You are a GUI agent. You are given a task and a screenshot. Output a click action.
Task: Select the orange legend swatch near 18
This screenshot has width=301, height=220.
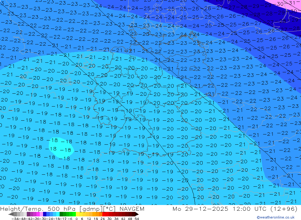pyautogui.click(x=98, y=214)
